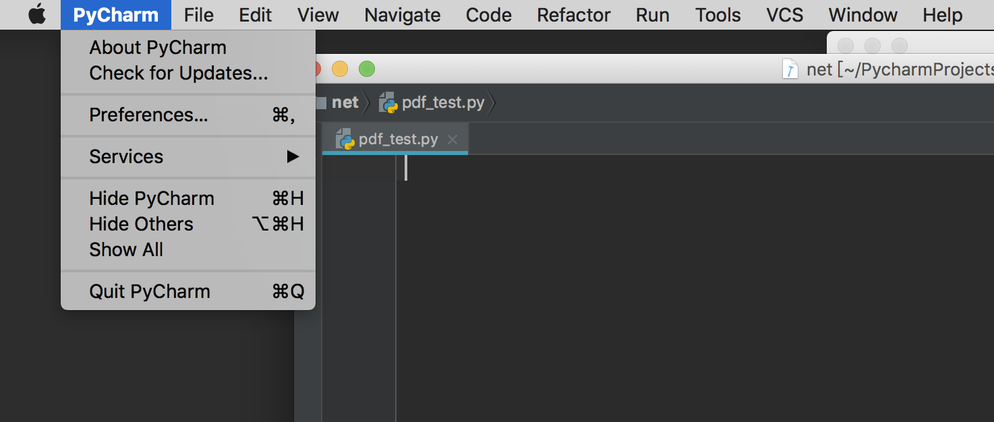Open the View menu

pyautogui.click(x=318, y=15)
